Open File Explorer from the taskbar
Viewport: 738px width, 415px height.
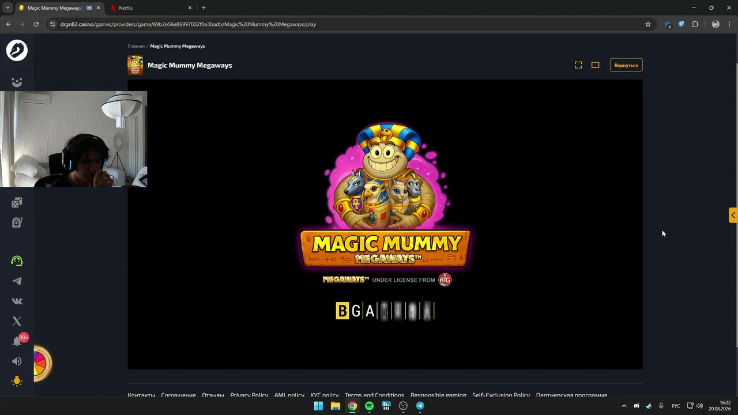(335, 406)
